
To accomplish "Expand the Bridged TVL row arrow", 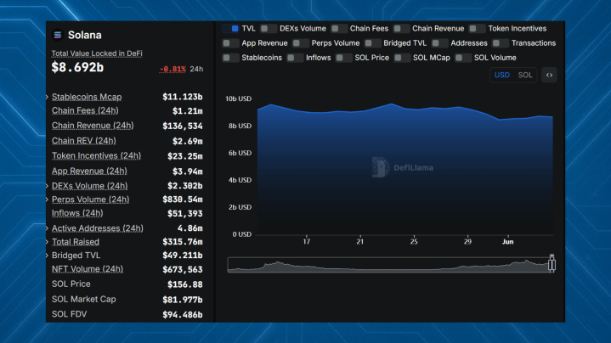I will click(x=47, y=256).
